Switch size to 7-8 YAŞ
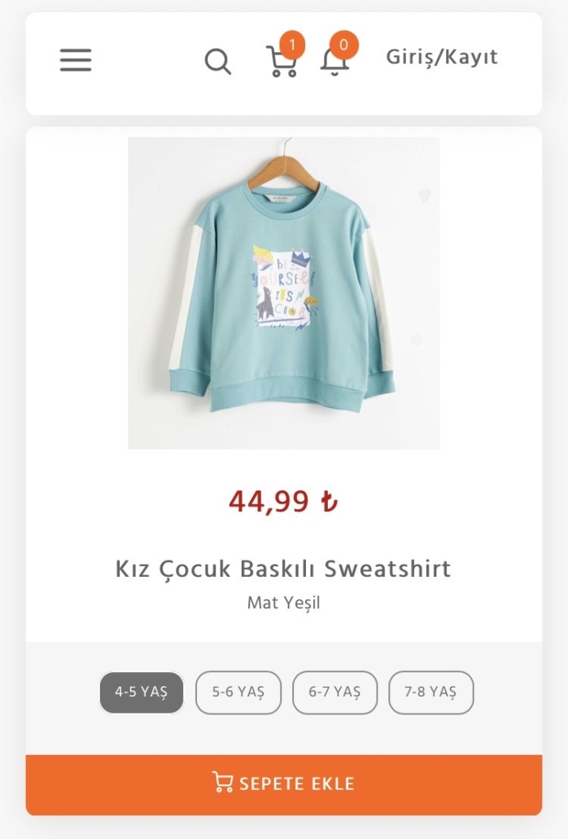 (x=430, y=692)
